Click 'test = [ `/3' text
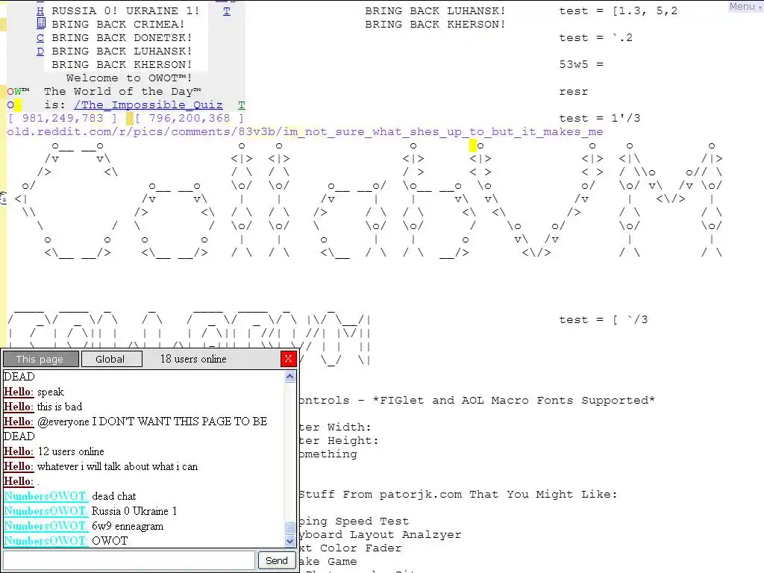This screenshot has height=573, width=764. point(604,319)
